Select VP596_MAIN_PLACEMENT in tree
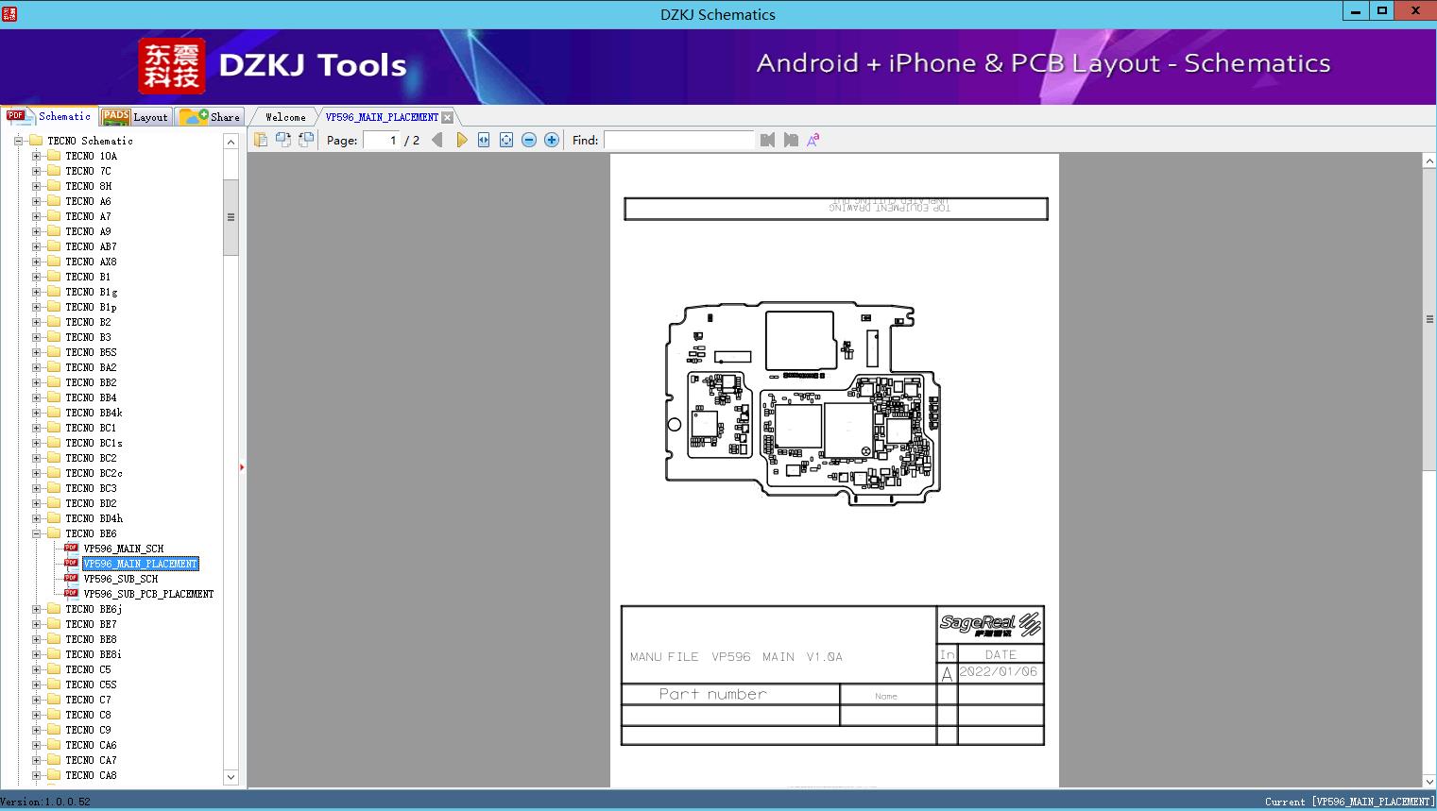Viewport: 1437px width, 811px height. [x=140, y=564]
